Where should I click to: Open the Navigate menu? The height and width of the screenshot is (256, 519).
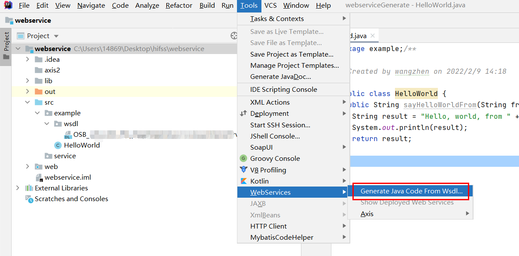coord(91,6)
